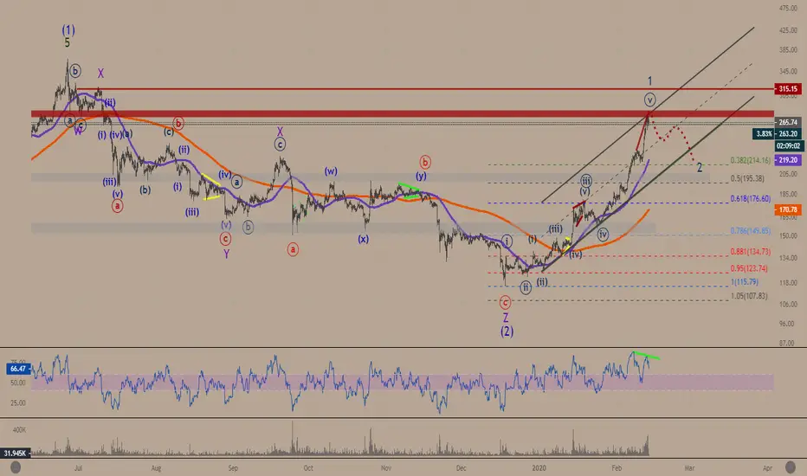Click the 400K volume scale label
This screenshot has width=807, height=476.
[x=20, y=429]
